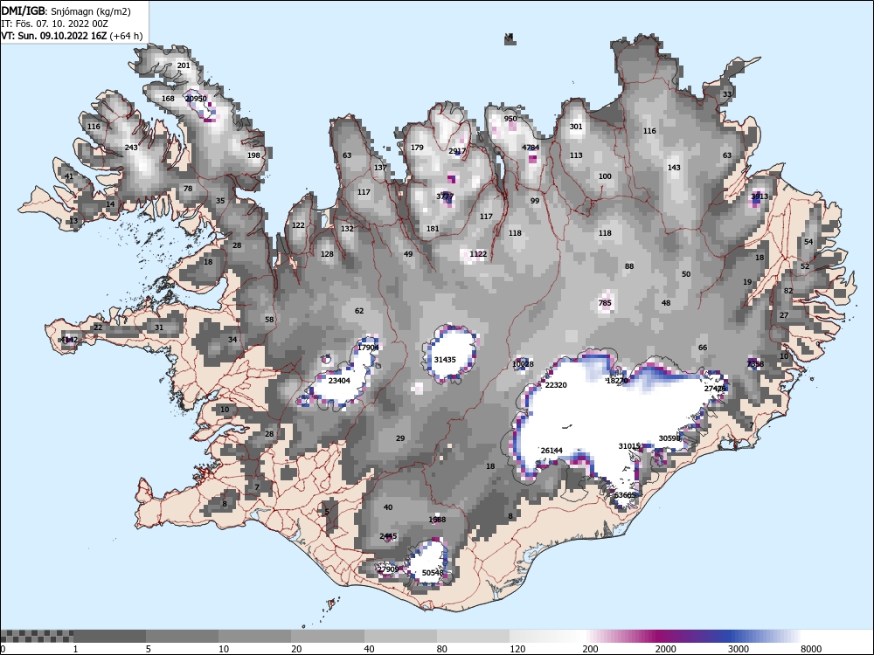Viewport: 874px width, 655px height.
Task: Click the checkered legend swatch at 0
Action: coord(36,636)
